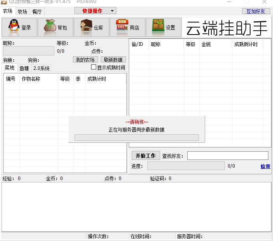The image size is (273, 241).
Task: Toggle 显示成熟时间 checkbox
Action: (94, 67)
